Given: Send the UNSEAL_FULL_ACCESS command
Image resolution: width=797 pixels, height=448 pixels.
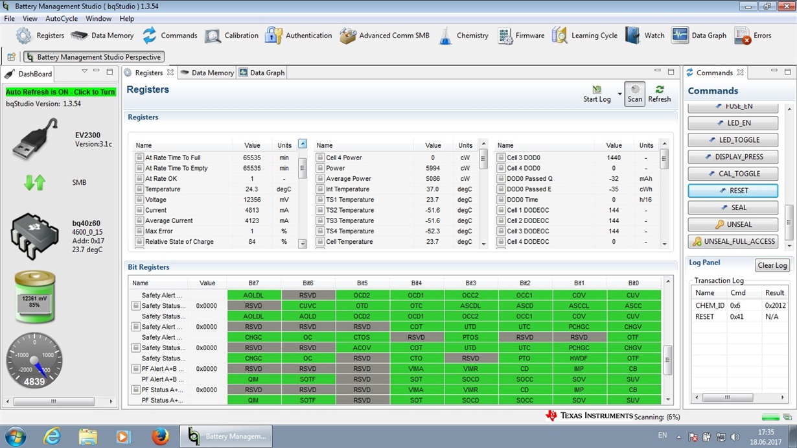Looking at the screenshot, I should point(733,241).
